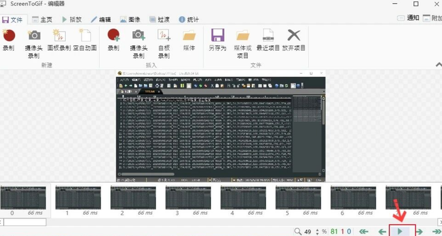This screenshot has height=236, width=442.
Task: Click the preview image in editor
Action: coord(221,126)
